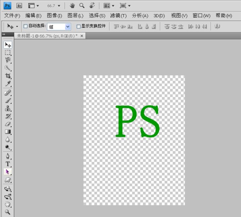Select the Eyedropper tool

8,84
